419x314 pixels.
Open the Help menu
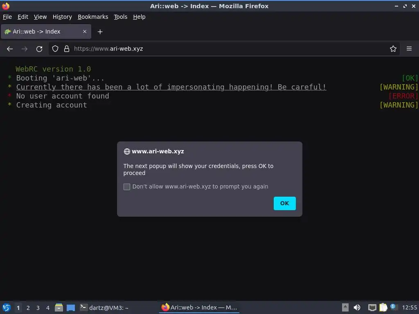coord(139,17)
